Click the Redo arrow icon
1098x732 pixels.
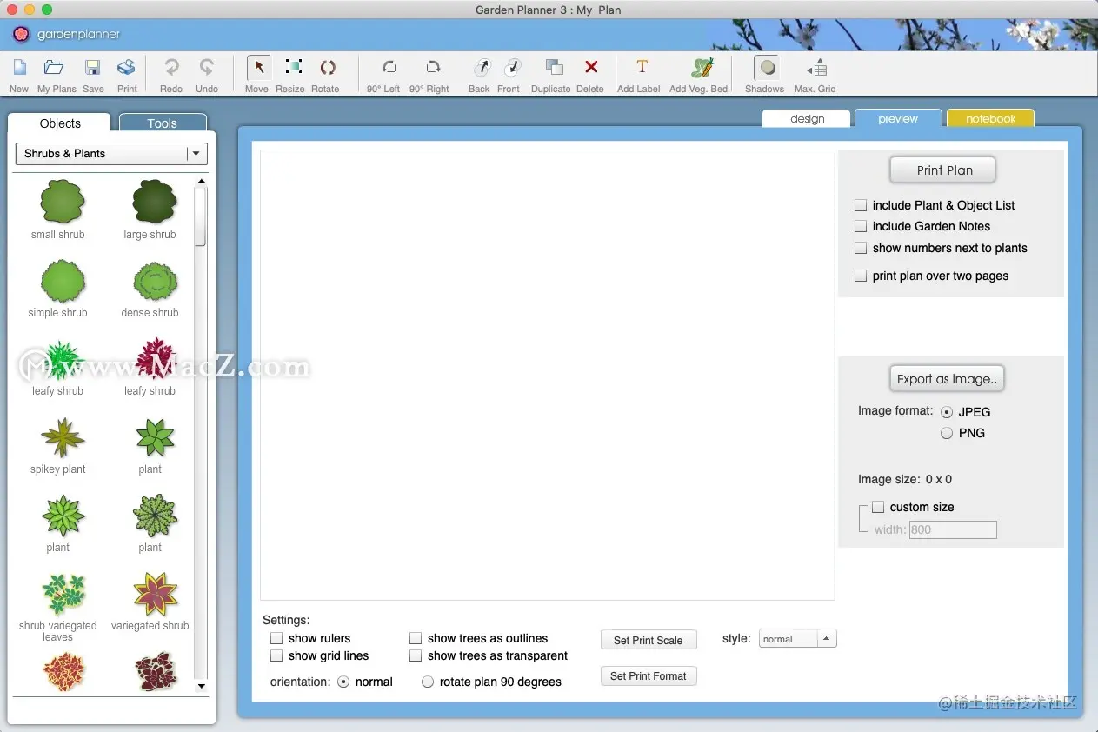tap(171, 68)
